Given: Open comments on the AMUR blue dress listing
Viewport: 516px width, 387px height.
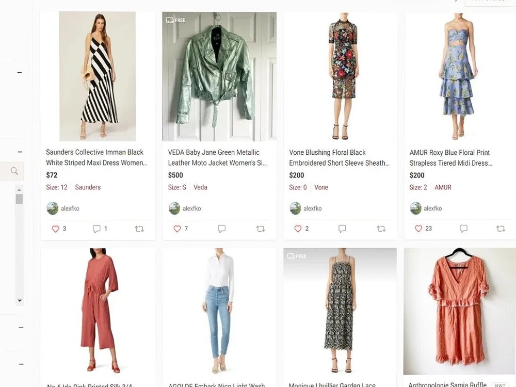Looking at the screenshot, I should [x=463, y=229].
